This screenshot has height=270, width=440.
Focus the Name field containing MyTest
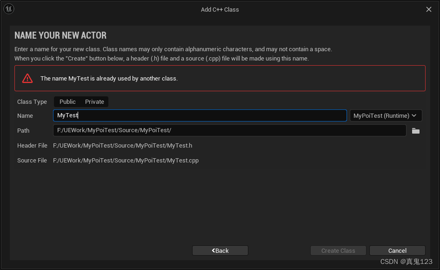point(200,115)
